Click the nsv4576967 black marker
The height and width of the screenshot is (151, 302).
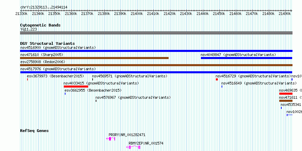pos(96,101)
